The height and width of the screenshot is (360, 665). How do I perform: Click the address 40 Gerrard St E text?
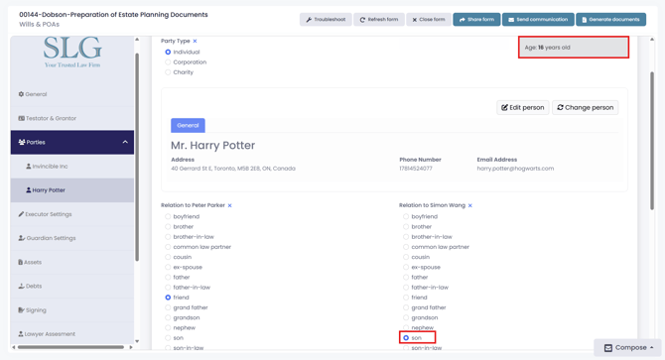coord(233,169)
